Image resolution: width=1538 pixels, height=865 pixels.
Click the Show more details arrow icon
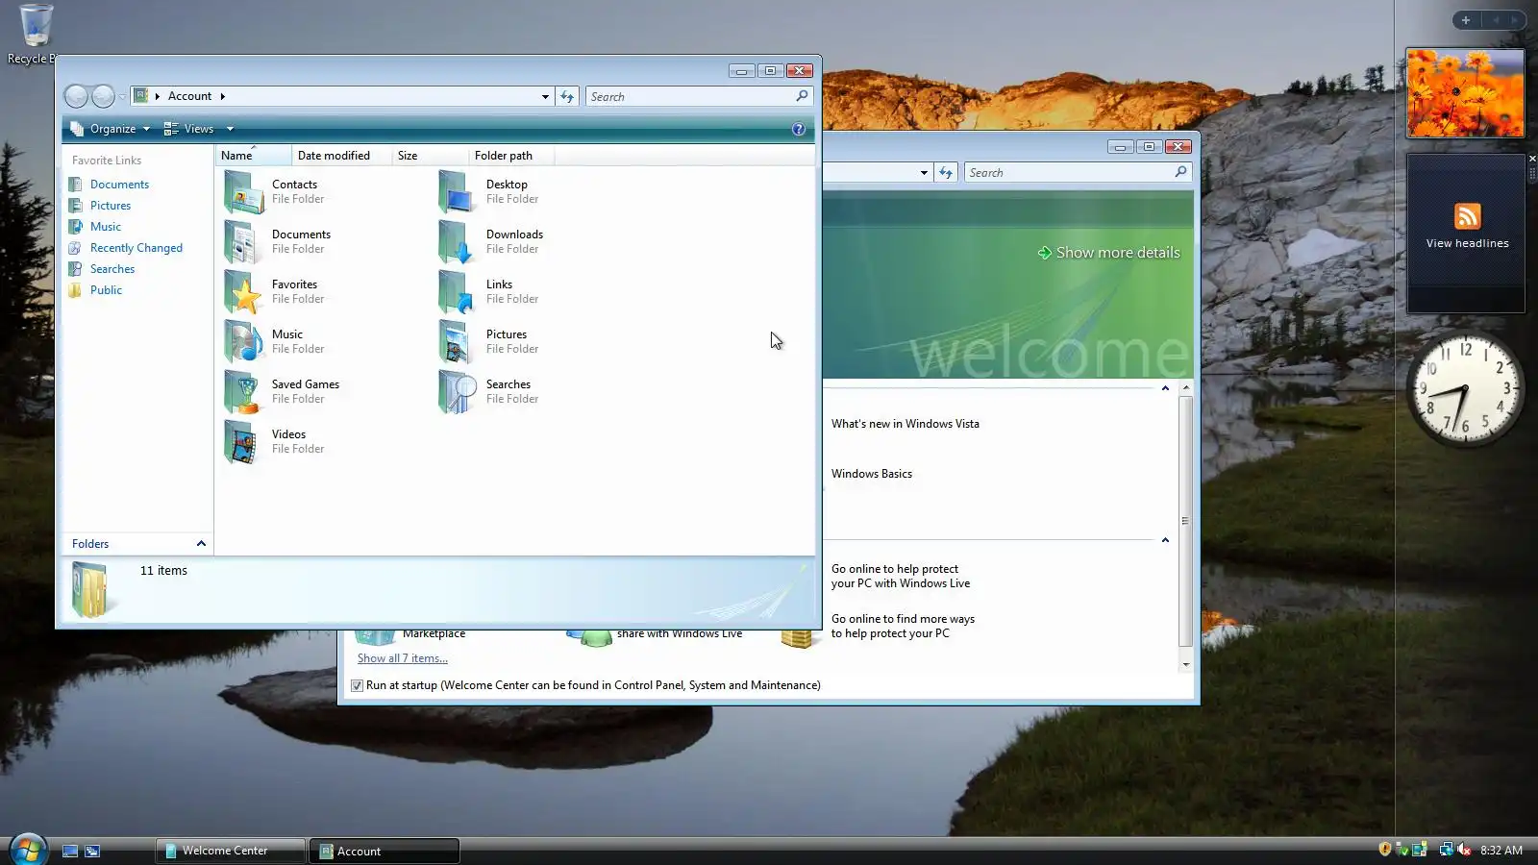(x=1044, y=253)
